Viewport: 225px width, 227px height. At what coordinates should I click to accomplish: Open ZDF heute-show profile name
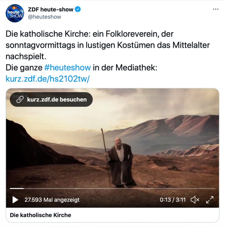[50, 9]
